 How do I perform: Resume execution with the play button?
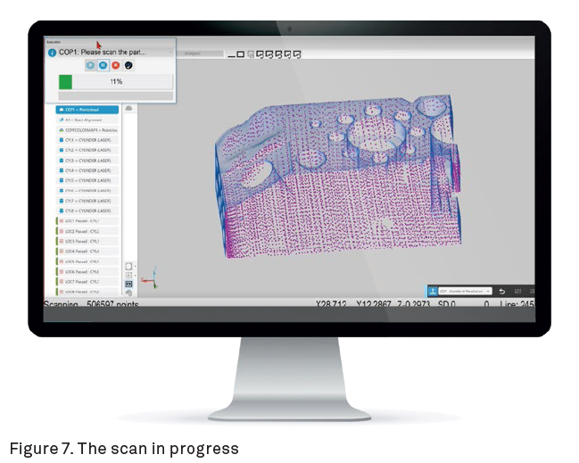(x=90, y=65)
